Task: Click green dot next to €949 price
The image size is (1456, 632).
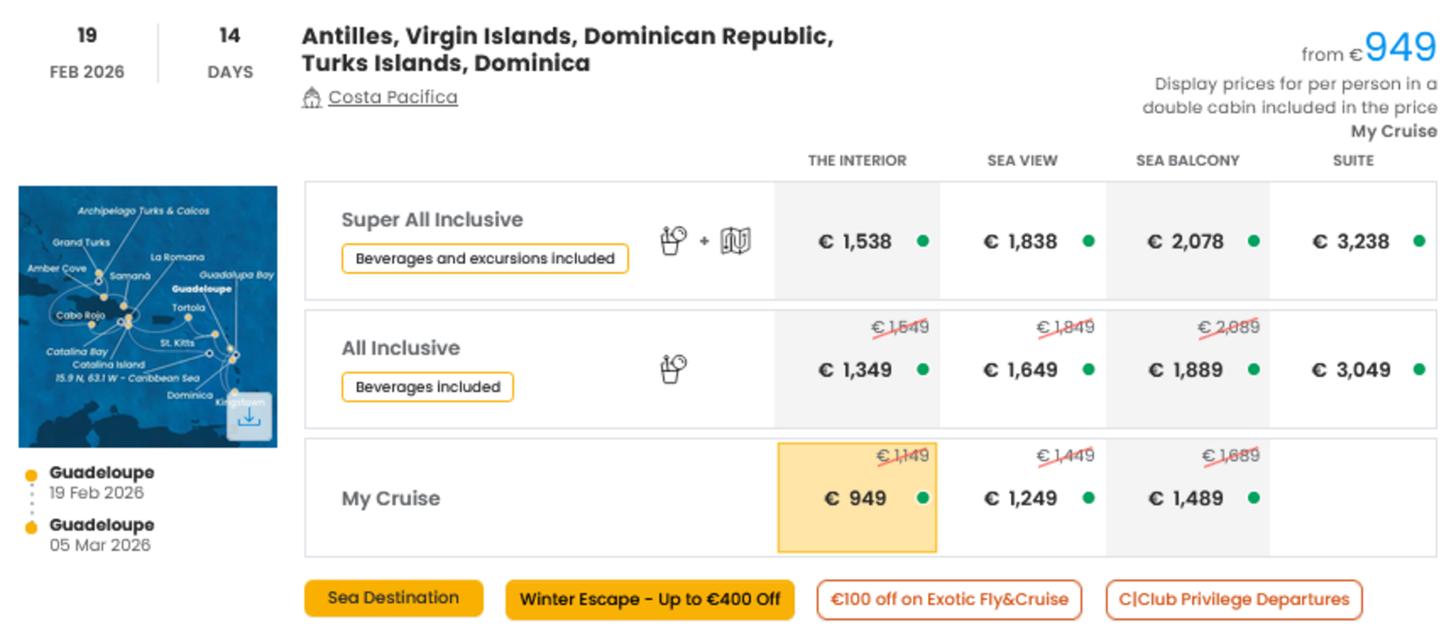Action: (x=922, y=498)
